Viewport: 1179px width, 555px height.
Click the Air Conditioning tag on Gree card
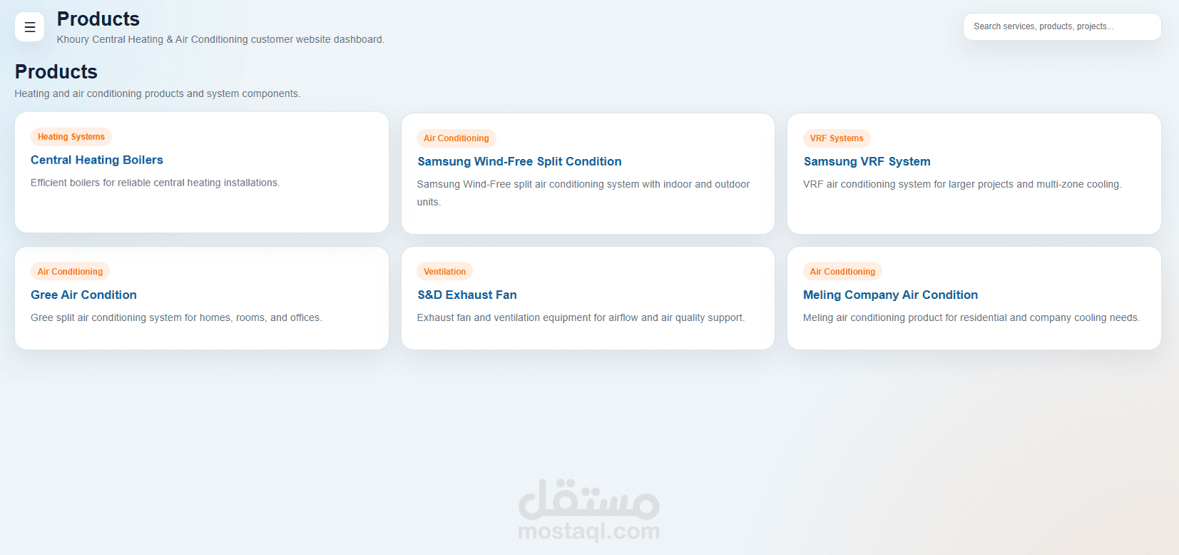click(x=70, y=272)
